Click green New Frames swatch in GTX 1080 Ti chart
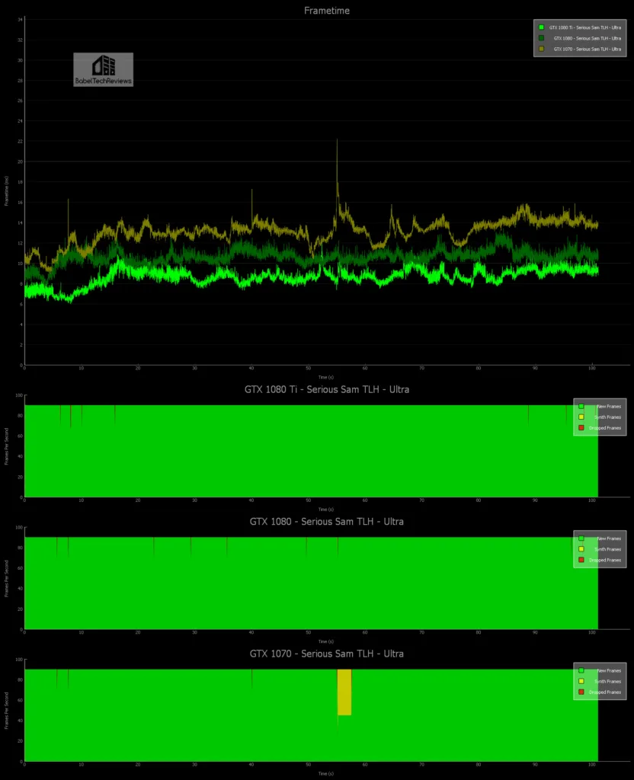 [581, 407]
